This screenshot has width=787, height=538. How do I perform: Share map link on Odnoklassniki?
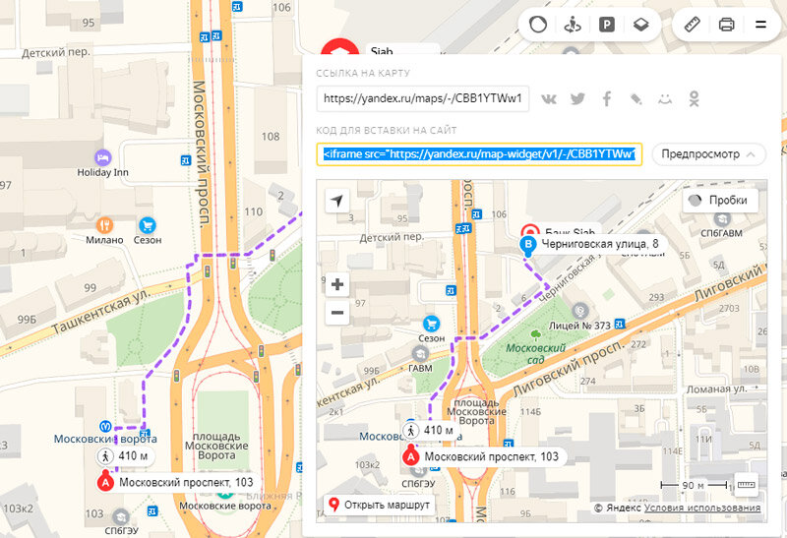coord(694,99)
